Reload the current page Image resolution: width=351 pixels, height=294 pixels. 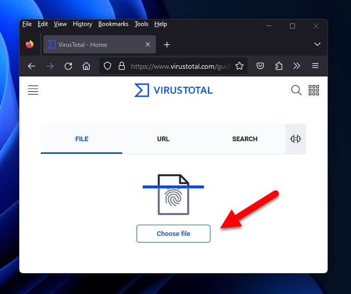coord(68,66)
